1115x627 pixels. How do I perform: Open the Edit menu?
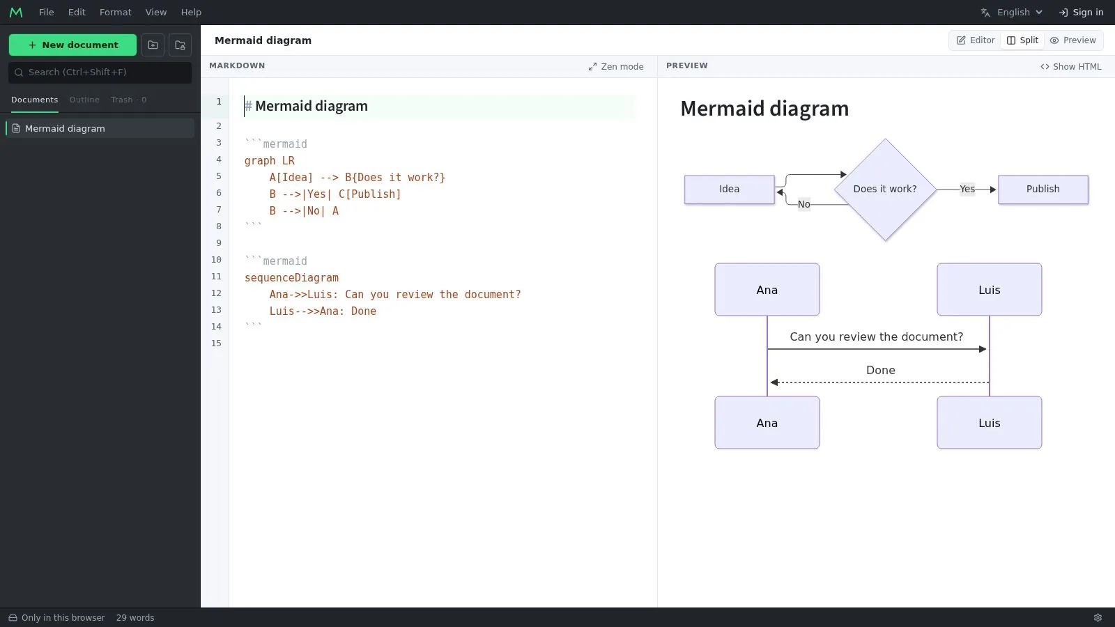click(x=77, y=13)
